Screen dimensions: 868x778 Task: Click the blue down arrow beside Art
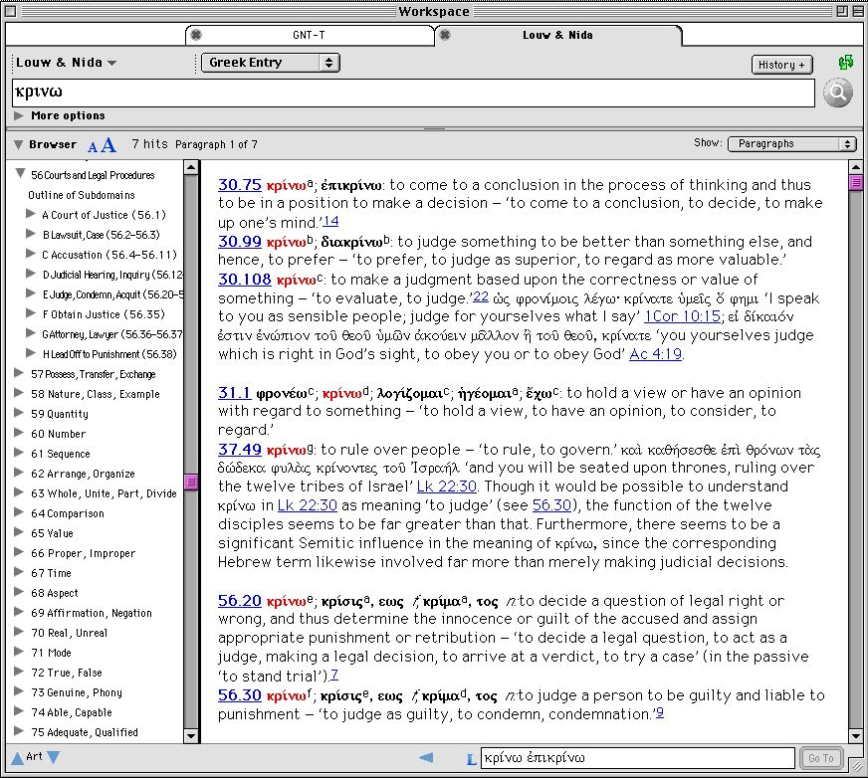pyautogui.click(x=53, y=756)
